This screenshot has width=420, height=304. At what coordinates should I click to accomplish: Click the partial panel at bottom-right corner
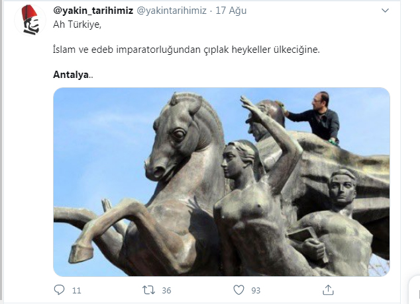pos(415,290)
